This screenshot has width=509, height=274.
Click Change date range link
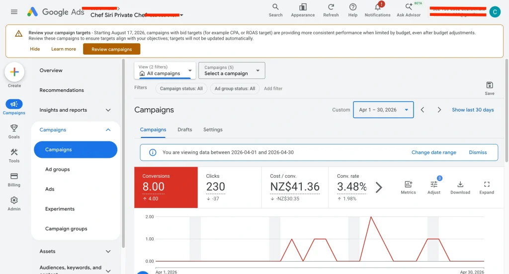pos(433,152)
